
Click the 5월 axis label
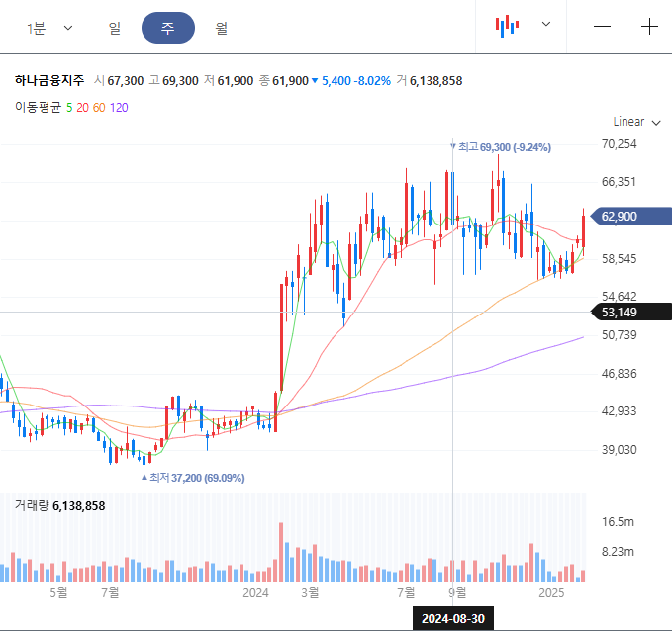click(x=58, y=593)
